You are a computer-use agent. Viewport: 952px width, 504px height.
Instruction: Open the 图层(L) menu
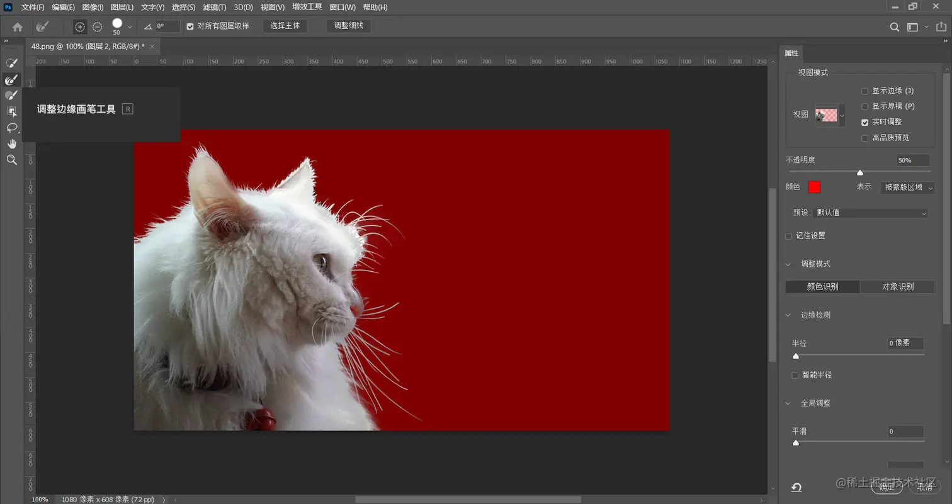122,8
